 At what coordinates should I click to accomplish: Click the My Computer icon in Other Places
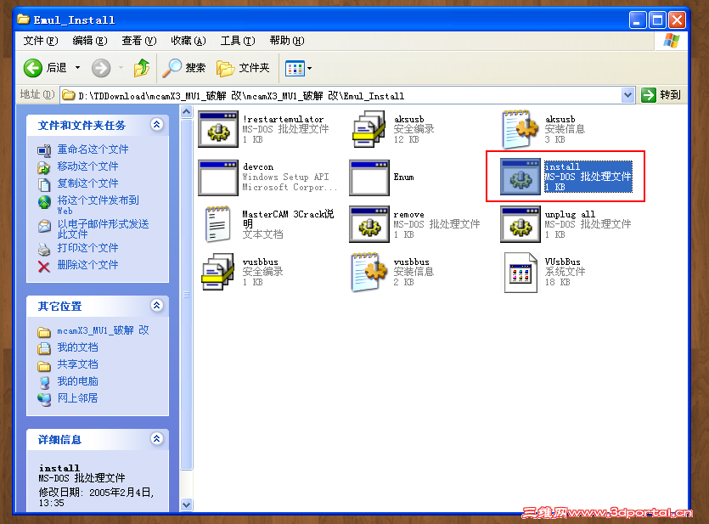tap(44, 382)
